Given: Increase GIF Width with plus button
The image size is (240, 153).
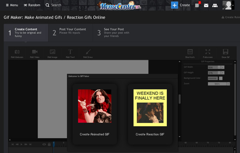Looking at the screenshot, I should (223, 67).
